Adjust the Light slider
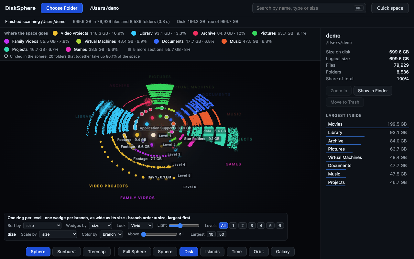 point(184,226)
